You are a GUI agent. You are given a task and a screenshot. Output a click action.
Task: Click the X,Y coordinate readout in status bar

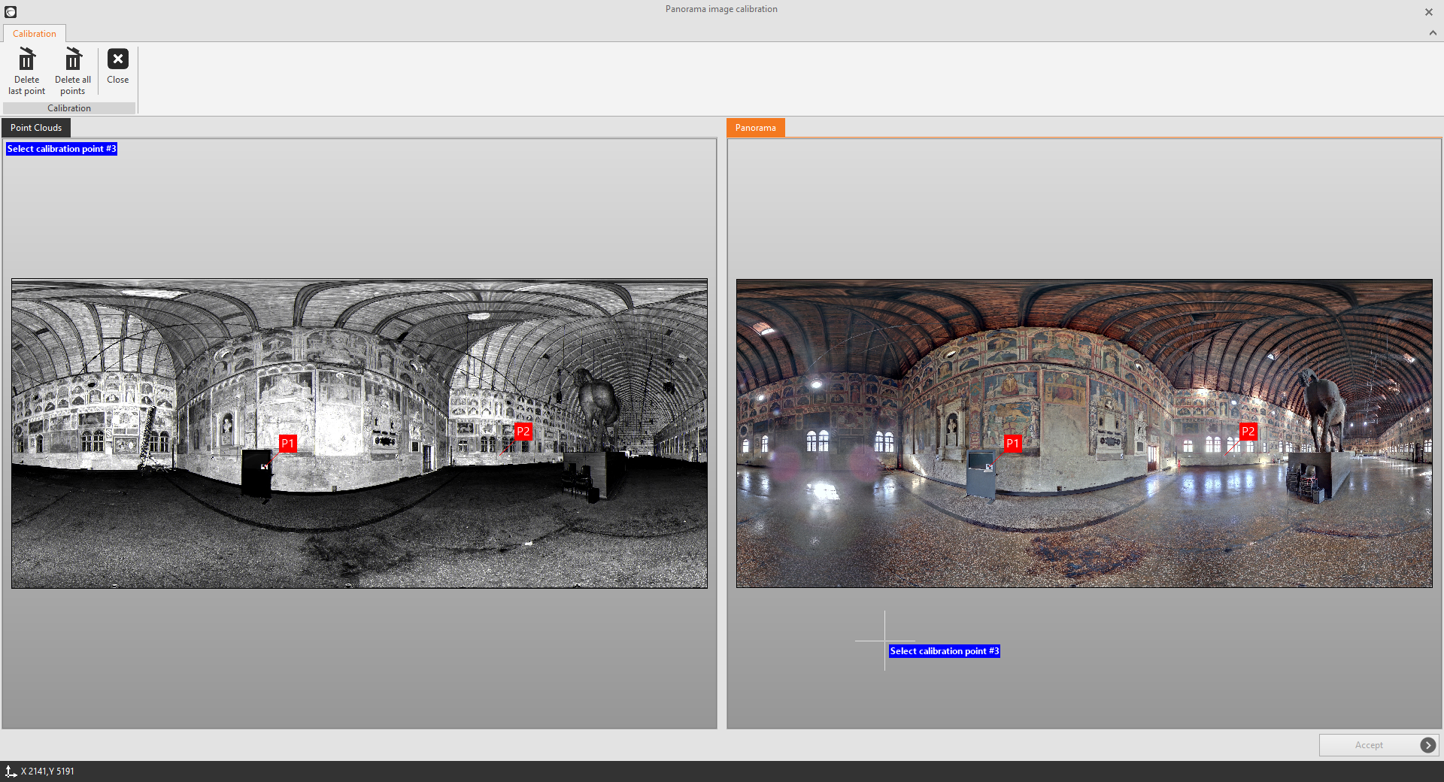tap(47, 771)
